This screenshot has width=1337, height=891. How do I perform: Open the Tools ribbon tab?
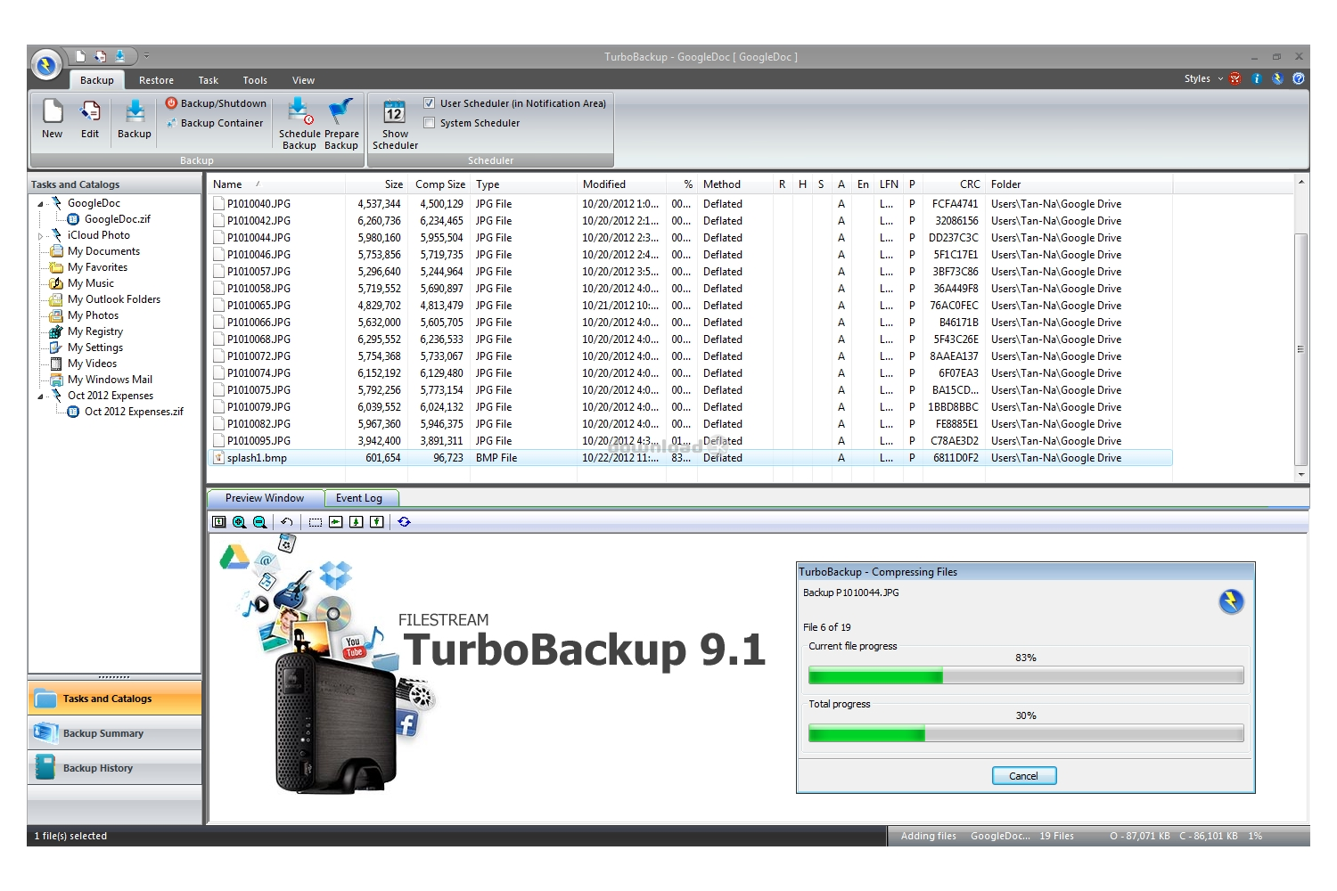(x=255, y=80)
